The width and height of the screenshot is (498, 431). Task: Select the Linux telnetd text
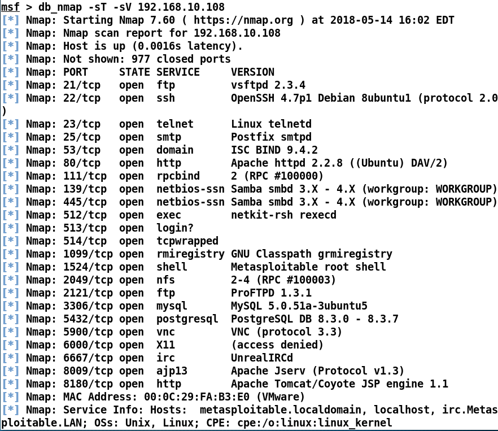[271, 124]
